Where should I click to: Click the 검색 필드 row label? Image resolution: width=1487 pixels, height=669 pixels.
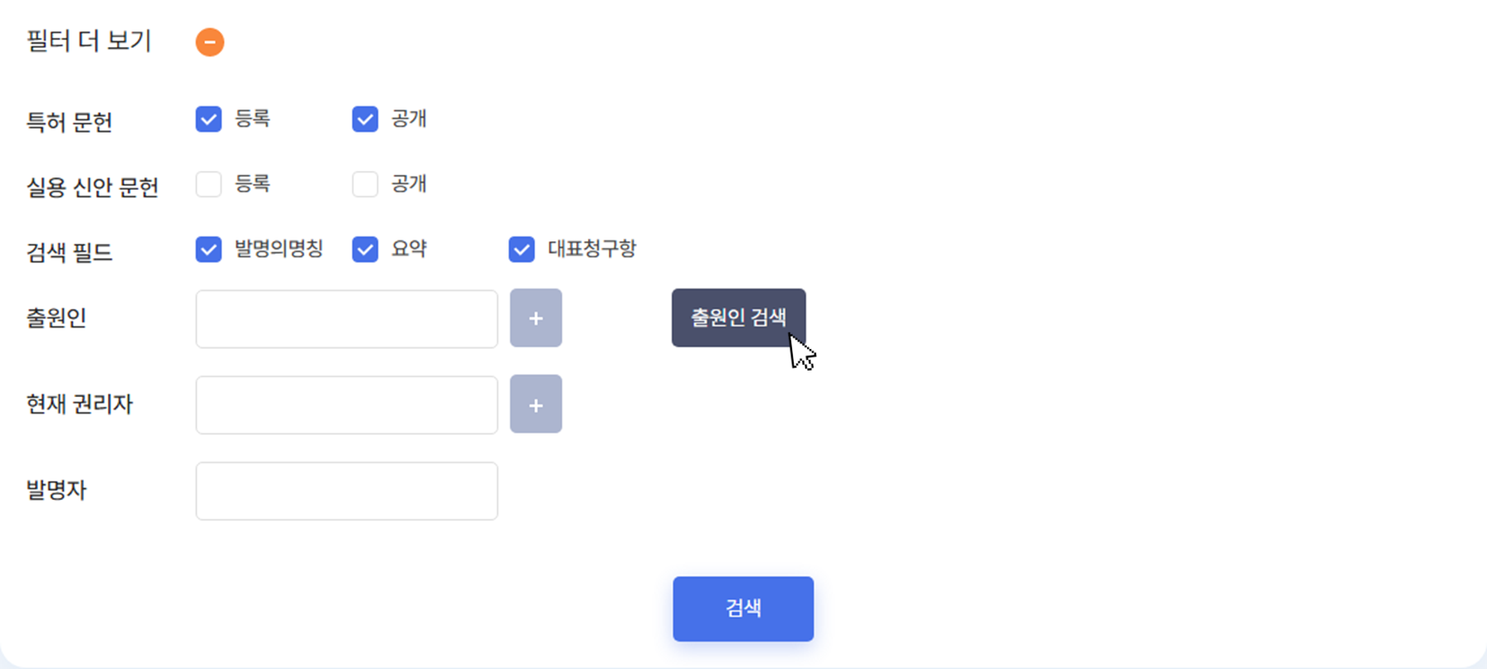tap(70, 252)
